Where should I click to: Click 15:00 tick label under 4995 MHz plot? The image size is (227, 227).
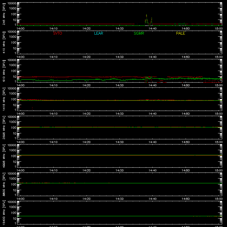point(218,171)
